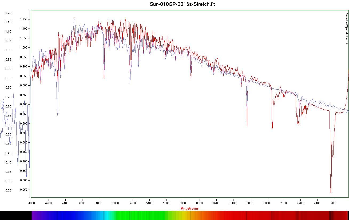Click the blue Refer. axis label
The image size is (349, 220).
[x=3, y=104]
